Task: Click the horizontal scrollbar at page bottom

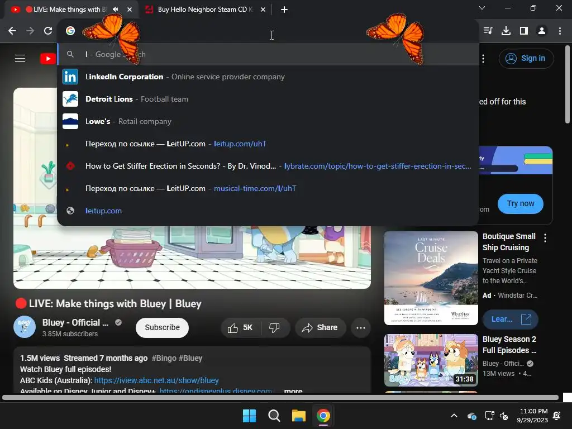Action: (x=280, y=397)
